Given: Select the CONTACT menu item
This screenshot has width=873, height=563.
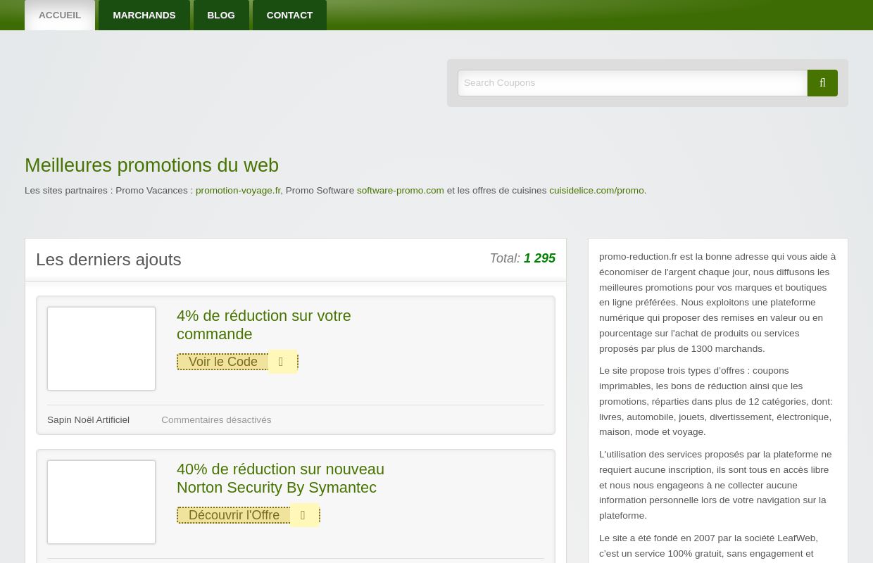Looking at the screenshot, I should click(x=289, y=15).
